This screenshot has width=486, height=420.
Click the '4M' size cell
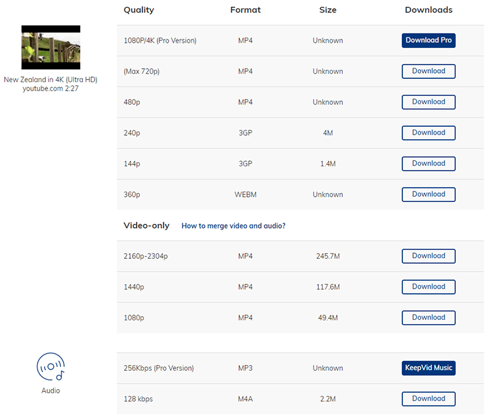click(328, 133)
